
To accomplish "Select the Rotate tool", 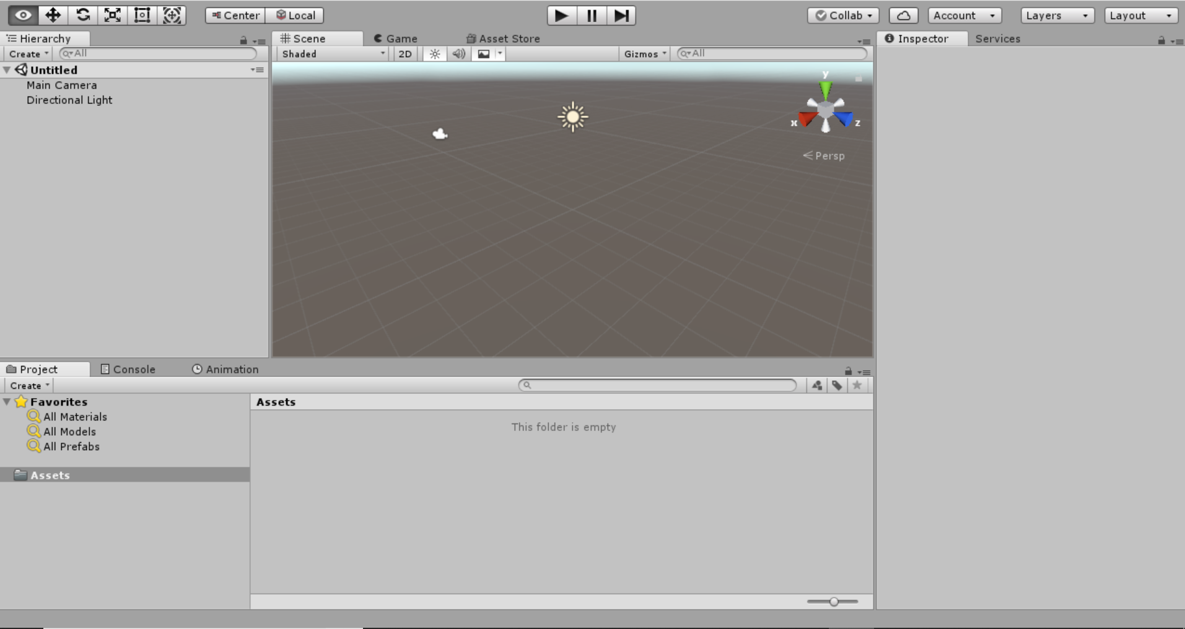I will tap(82, 15).
